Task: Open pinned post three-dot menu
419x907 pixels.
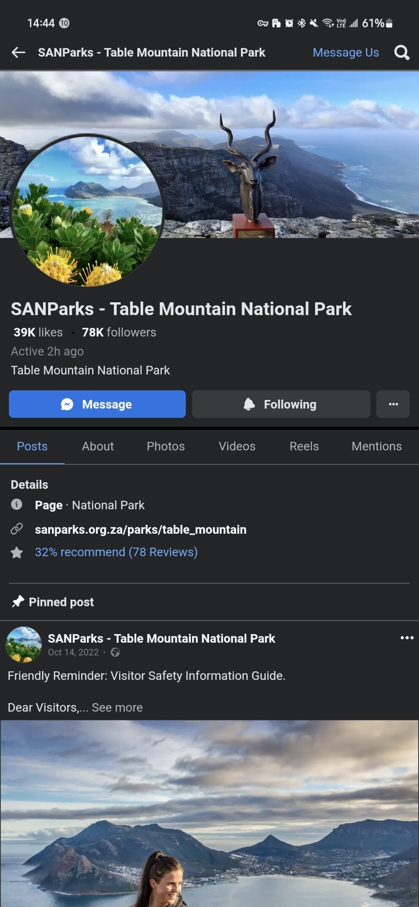Action: point(407,638)
